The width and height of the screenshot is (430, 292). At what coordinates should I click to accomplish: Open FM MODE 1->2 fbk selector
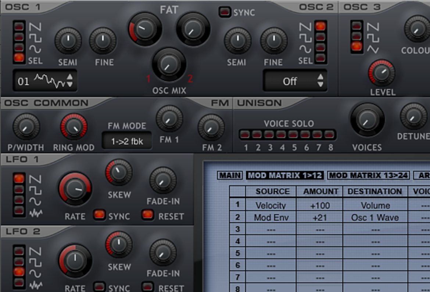pos(127,141)
